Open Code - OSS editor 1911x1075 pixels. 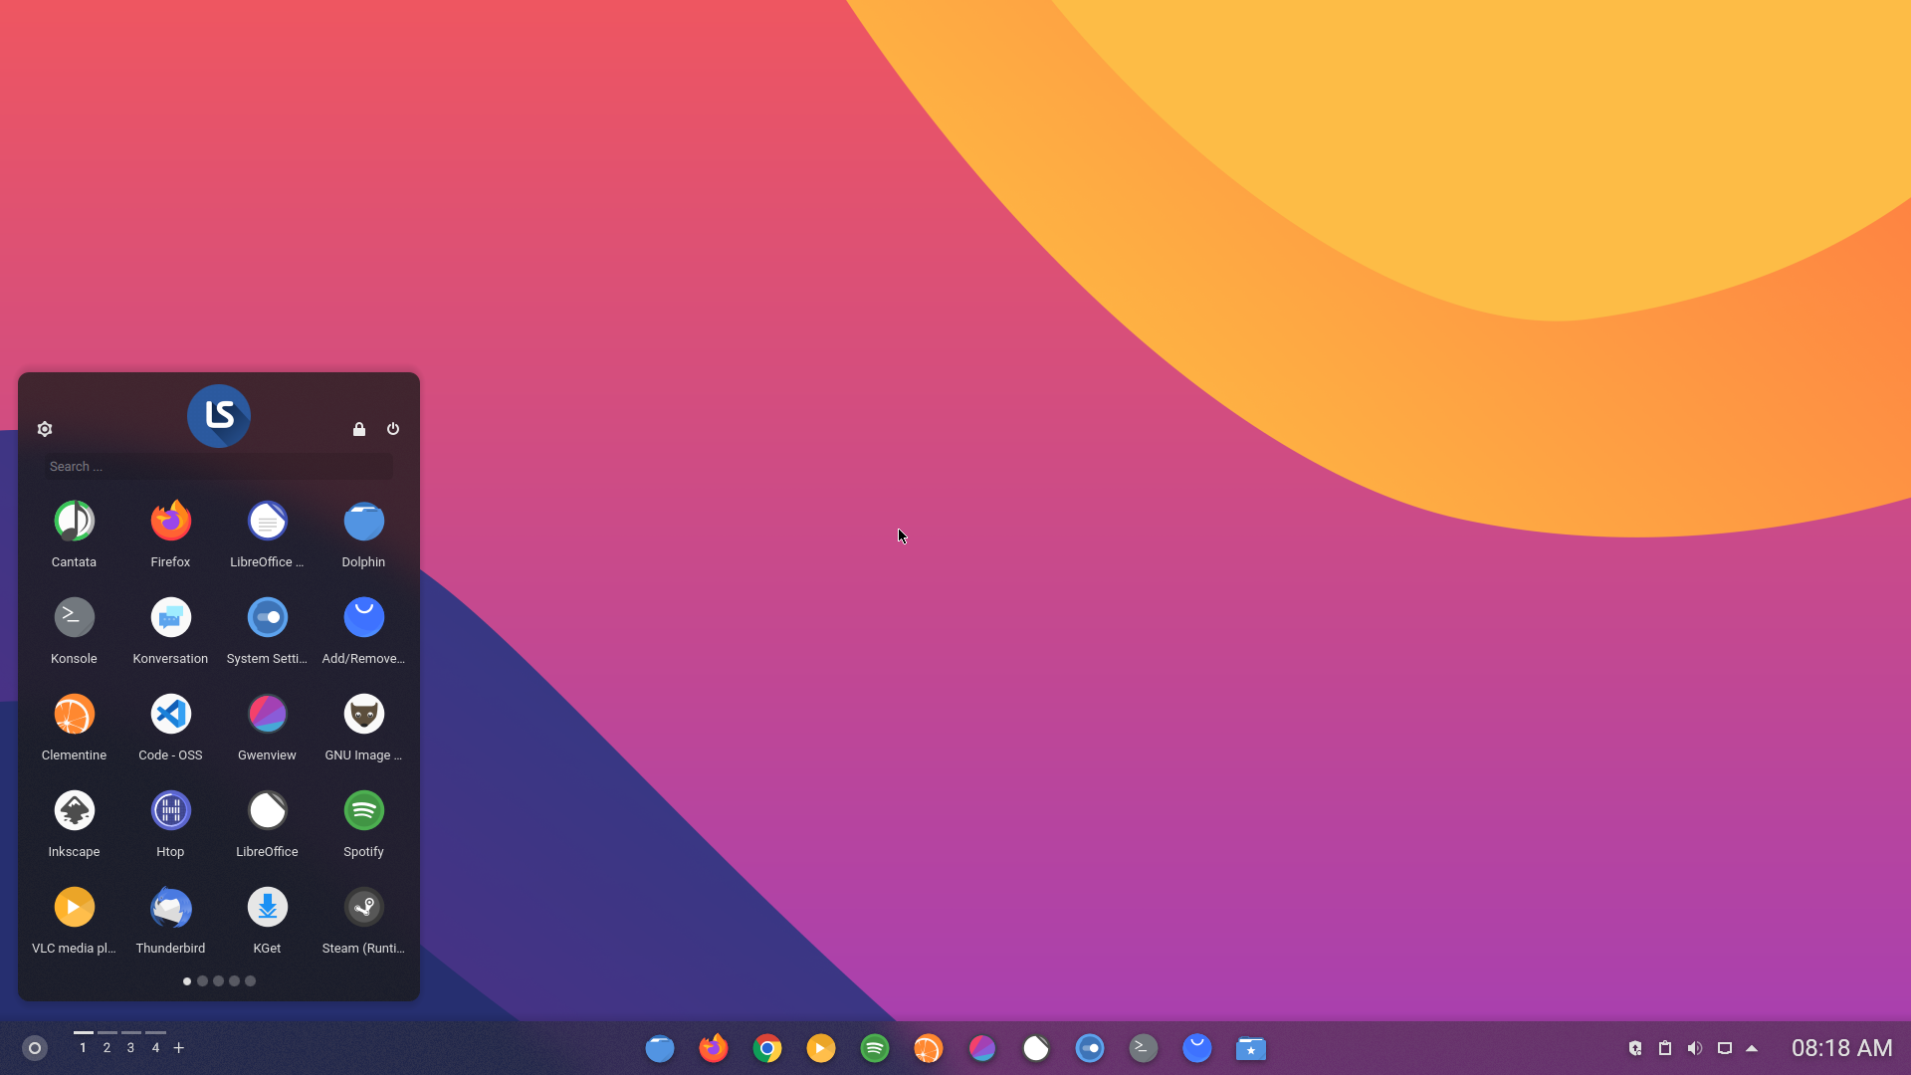pyautogui.click(x=170, y=714)
